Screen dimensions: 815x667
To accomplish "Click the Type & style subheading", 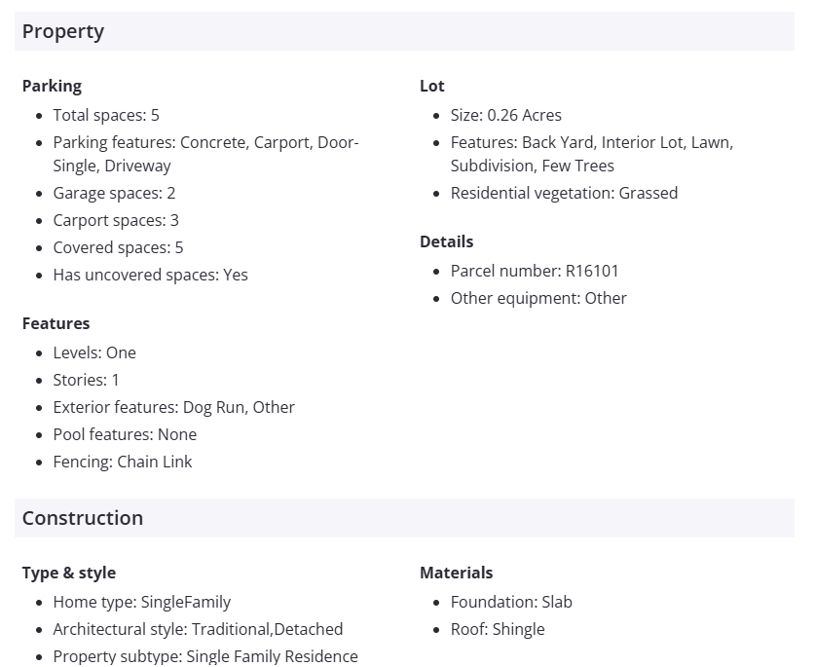I will click(69, 573).
